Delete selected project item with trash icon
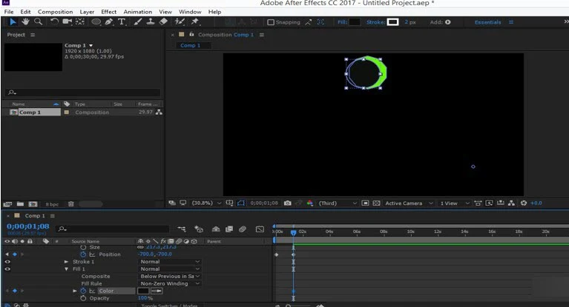The image size is (569, 307). tap(71, 204)
